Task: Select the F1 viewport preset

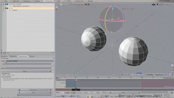Action: click(73, 5)
